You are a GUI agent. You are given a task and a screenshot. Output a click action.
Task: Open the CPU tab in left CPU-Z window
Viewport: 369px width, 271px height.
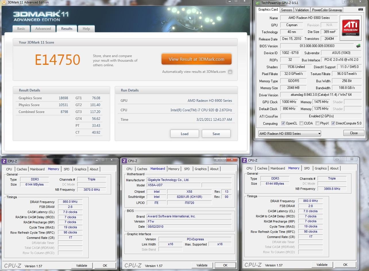pos(9,169)
